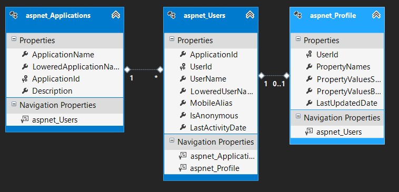399x192 pixels.
Task: Collapse Navigation Properties section in aspnet_Applications
Action: click(x=14, y=104)
